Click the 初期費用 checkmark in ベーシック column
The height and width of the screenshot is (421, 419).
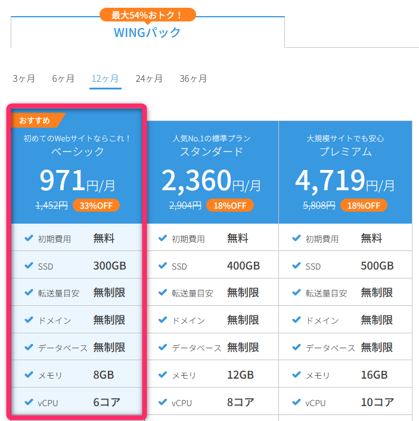pyautogui.click(x=29, y=238)
